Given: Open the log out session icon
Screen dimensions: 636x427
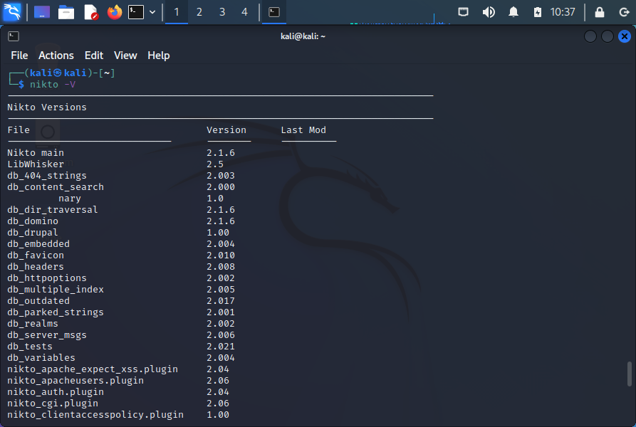Looking at the screenshot, I should coord(624,12).
